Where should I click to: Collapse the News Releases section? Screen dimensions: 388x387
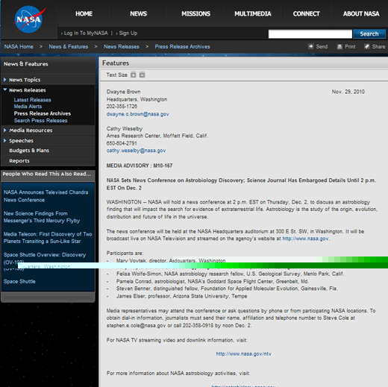[5, 89]
